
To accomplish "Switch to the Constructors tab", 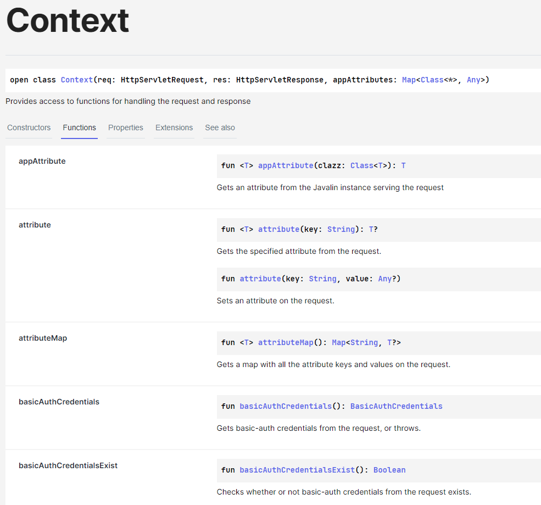I will [x=29, y=127].
